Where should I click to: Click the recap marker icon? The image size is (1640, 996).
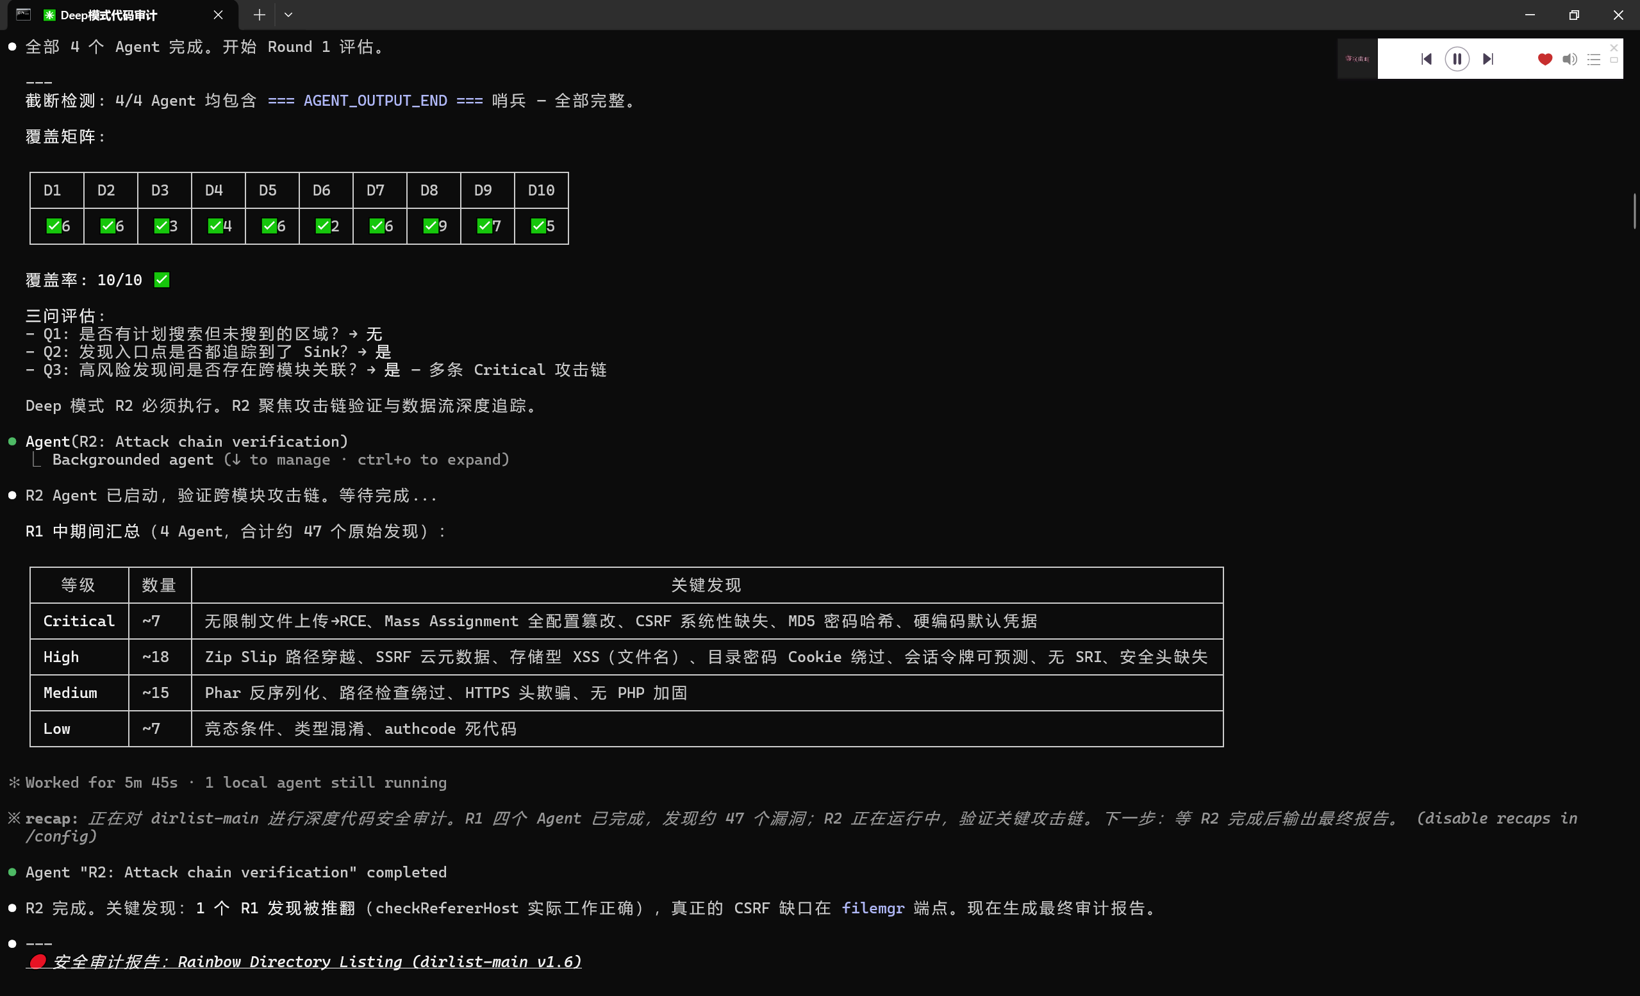pos(13,818)
